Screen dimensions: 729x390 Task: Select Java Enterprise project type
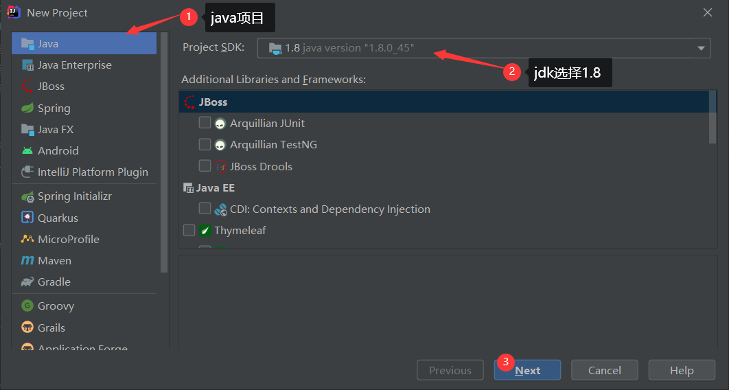84,65
